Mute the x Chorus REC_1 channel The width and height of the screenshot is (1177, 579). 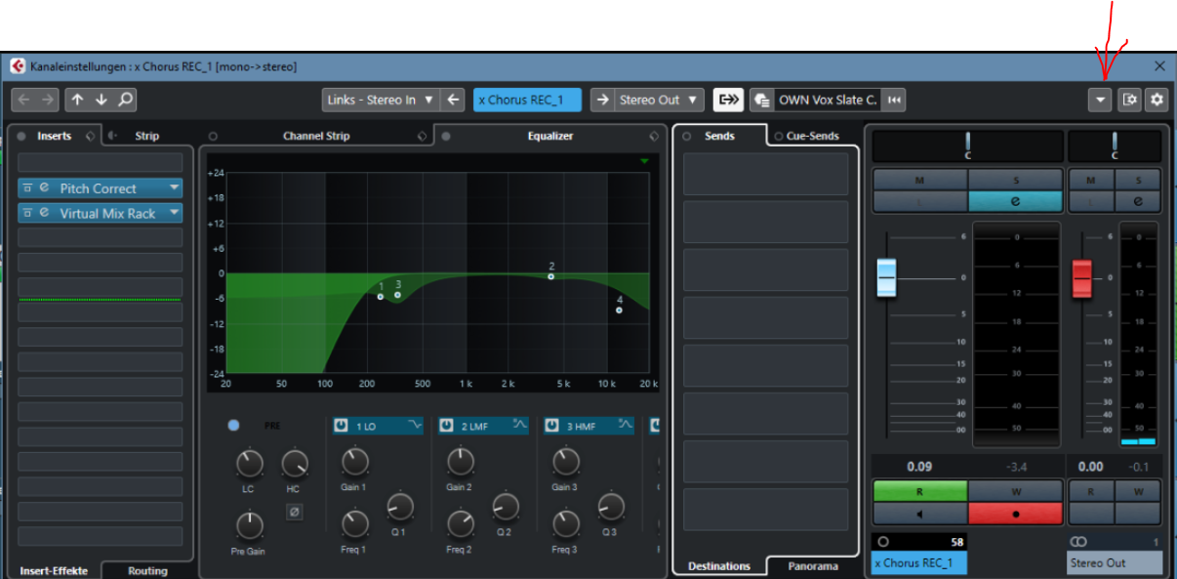coord(919,180)
